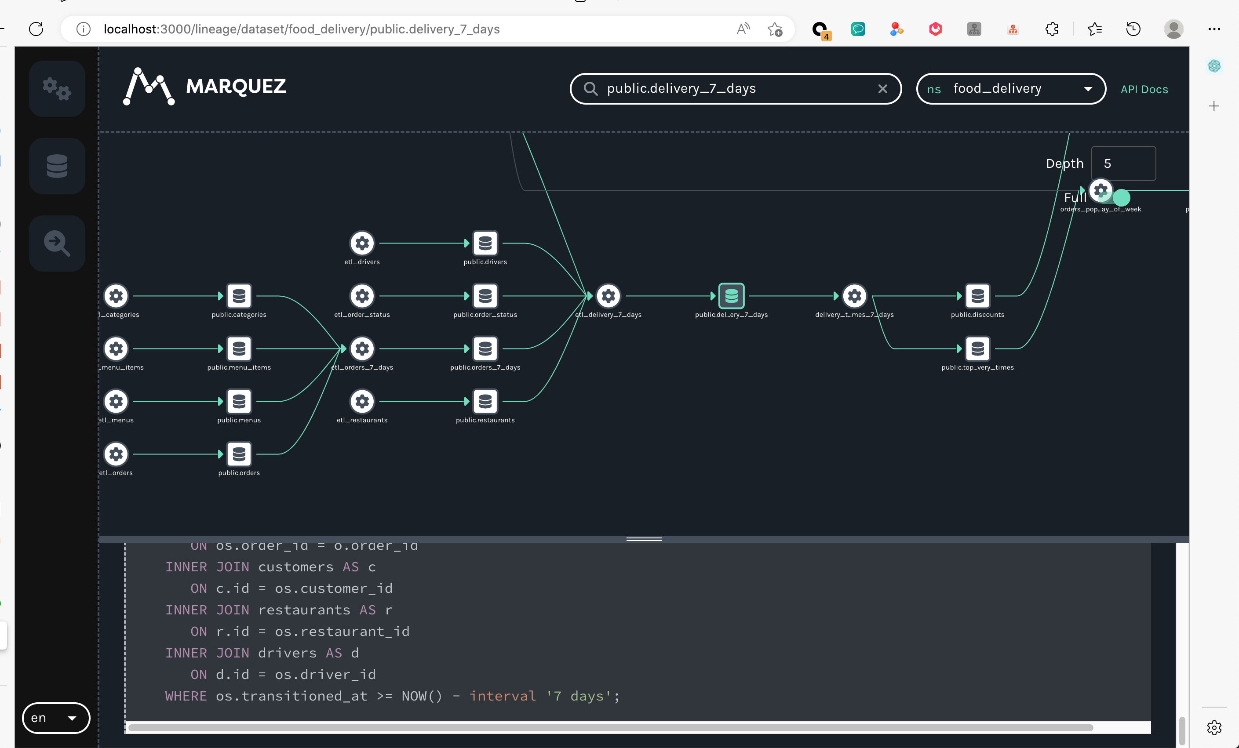Viewport: 1239px width, 748px height.
Task: Open the ChatGPT sidebar icon
Action: [1214, 66]
